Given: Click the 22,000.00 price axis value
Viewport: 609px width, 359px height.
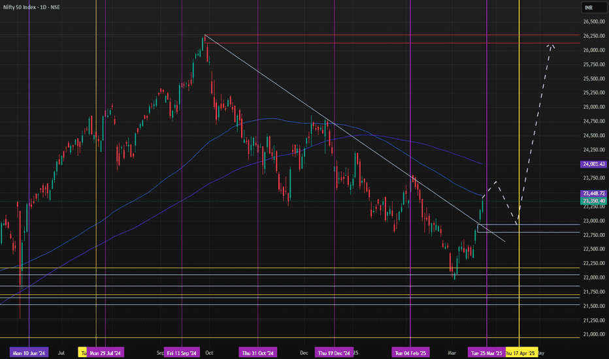Looking at the screenshot, I should click(x=594, y=277).
